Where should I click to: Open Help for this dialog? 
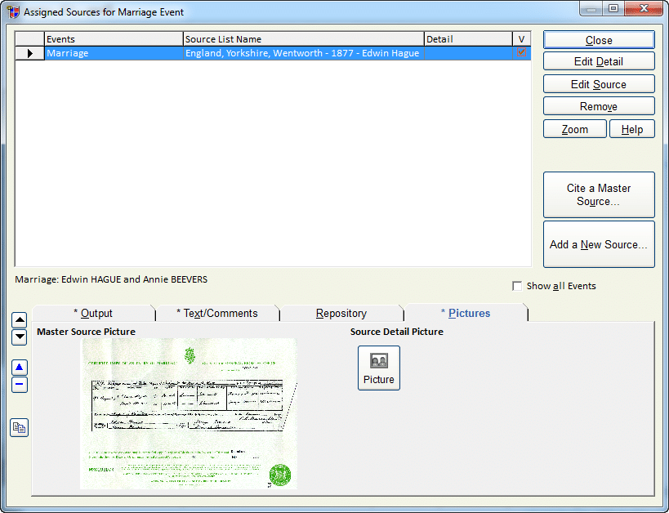[x=632, y=129]
